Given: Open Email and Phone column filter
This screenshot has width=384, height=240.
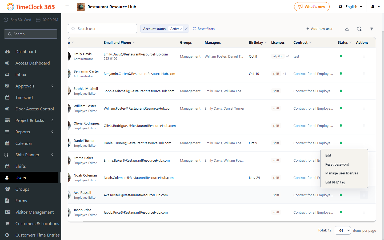Looking at the screenshot, I should point(134,42).
